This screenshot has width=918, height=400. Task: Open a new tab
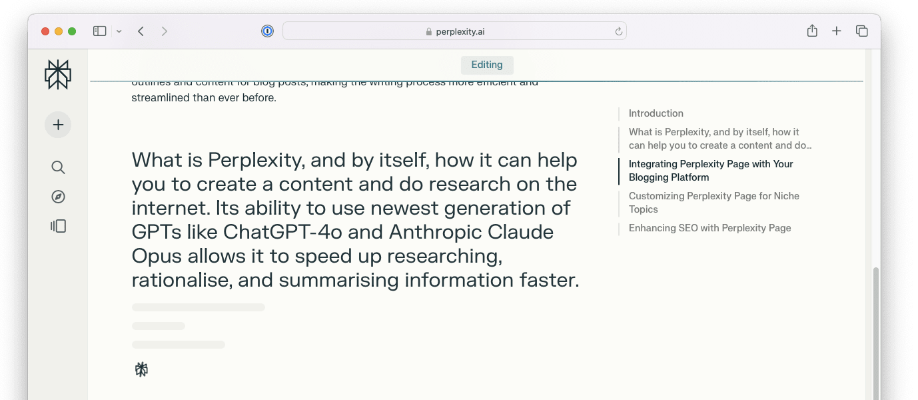[x=837, y=31]
